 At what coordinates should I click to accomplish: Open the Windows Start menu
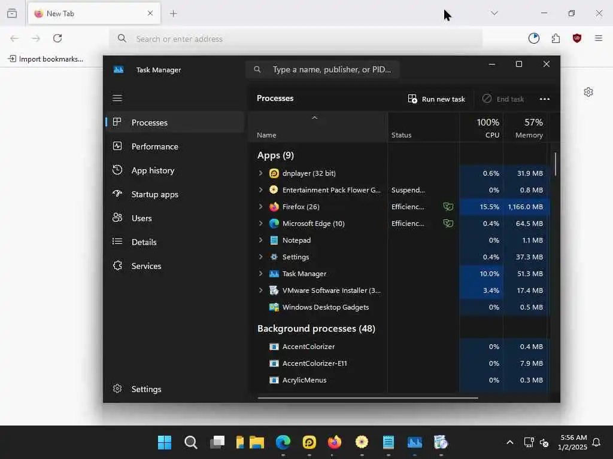coord(165,442)
